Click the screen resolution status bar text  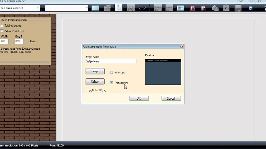pos(19,145)
